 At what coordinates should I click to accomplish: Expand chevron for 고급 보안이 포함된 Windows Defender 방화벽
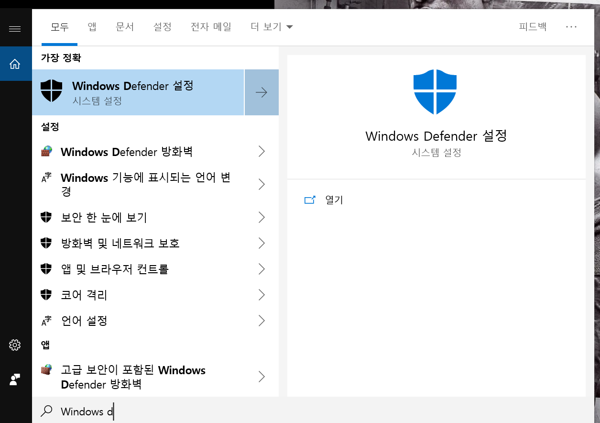[262, 377]
